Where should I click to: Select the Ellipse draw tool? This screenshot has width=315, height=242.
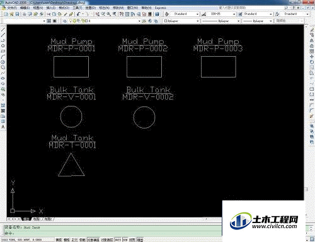click(3, 78)
